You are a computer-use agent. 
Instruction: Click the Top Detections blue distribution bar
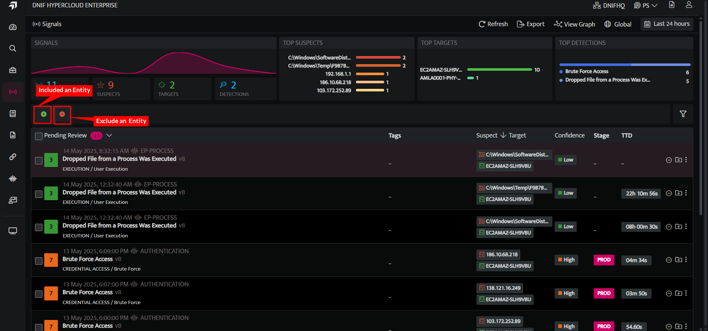coord(625,65)
